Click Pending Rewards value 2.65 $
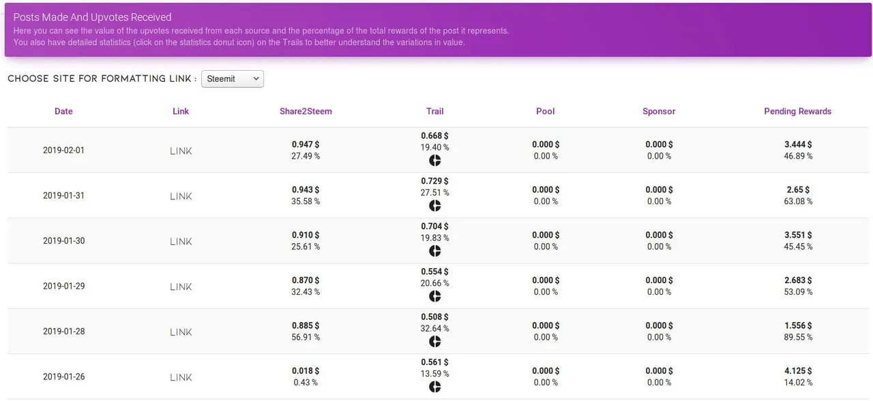Image resolution: width=873 pixels, height=401 pixels. (x=798, y=189)
